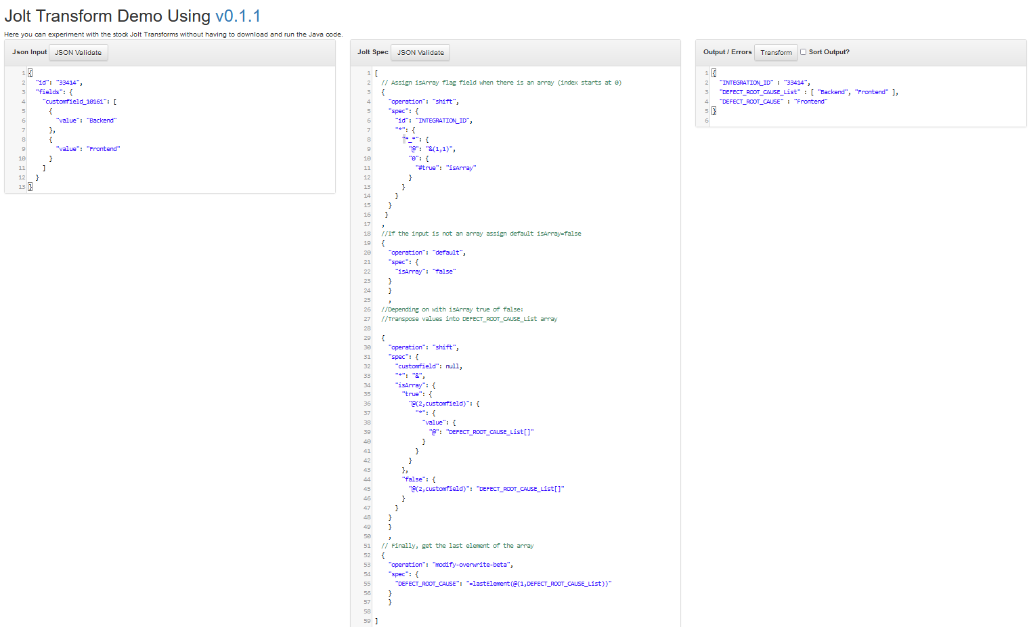Open the v0.1.1 version link
Image resolution: width=1029 pixels, height=627 pixels.
click(x=238, y=16)
